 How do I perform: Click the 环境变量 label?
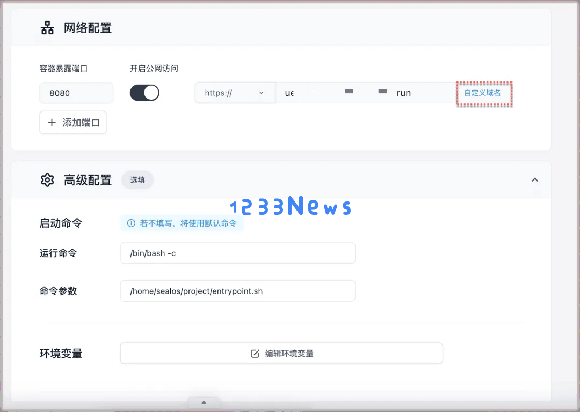tap(61, 354)
